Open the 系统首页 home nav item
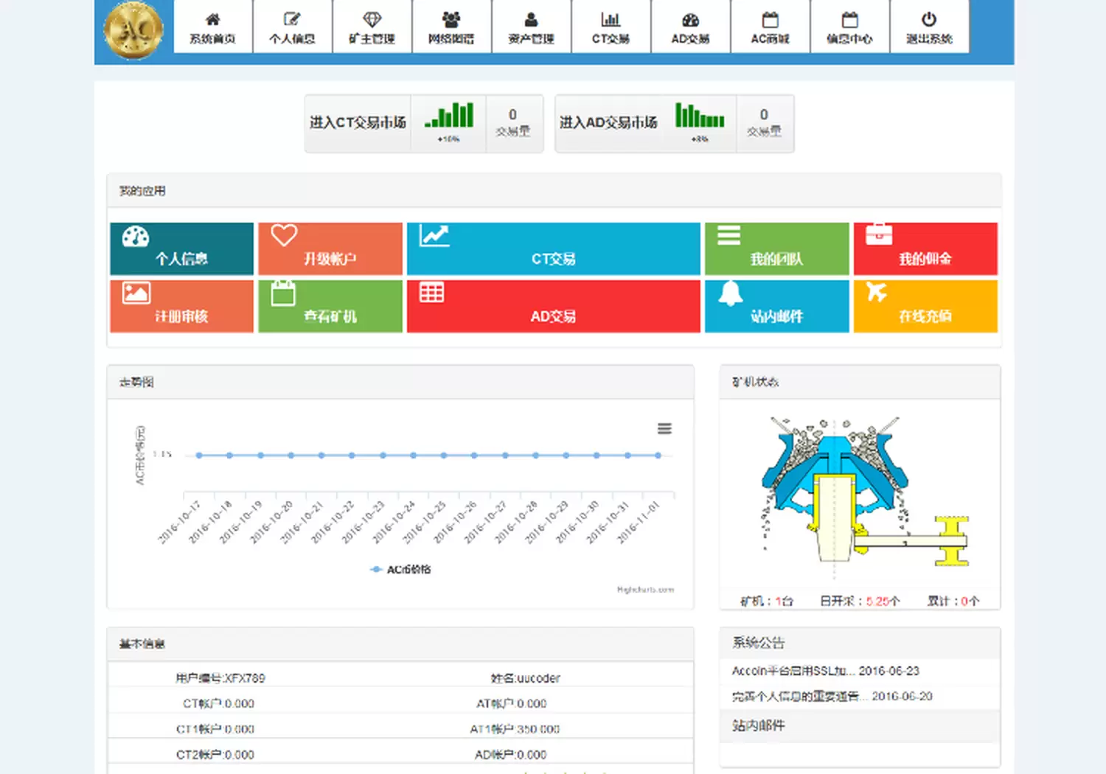 [x=212, y=28]
